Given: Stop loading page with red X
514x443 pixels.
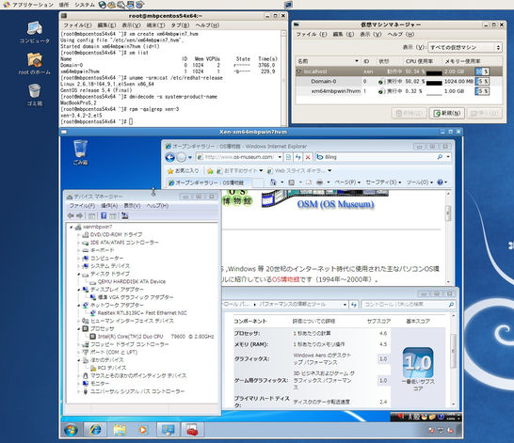Looking at the screenshot, I should click(308, 157).
